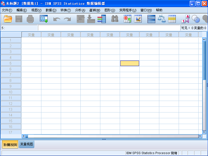Switch to the 数据视图 tab
208x156 pixels.
click(x=10, y=144)
